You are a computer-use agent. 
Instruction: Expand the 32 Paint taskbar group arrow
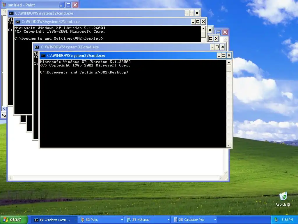point(122,220)
